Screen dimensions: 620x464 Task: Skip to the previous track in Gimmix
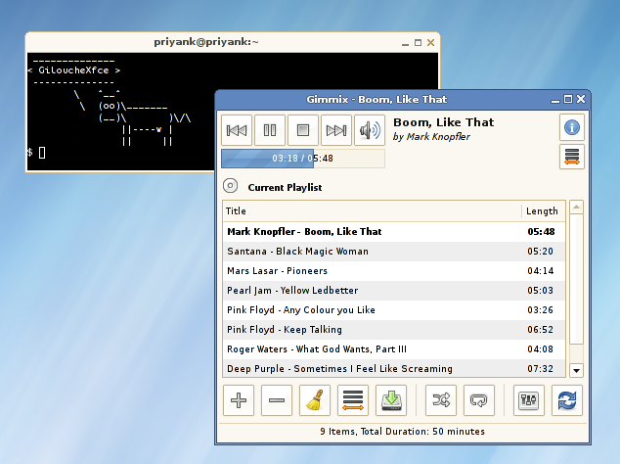point(237,130)
